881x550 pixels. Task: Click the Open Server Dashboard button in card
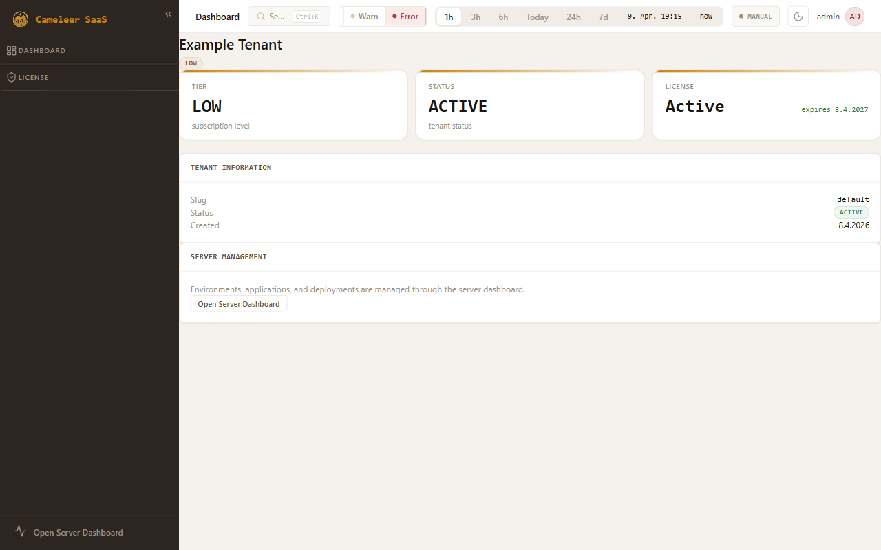click(238, 304)
